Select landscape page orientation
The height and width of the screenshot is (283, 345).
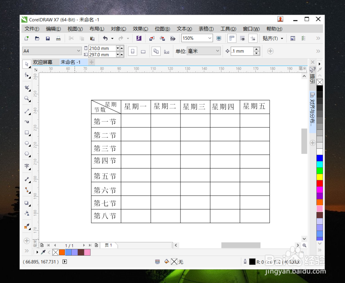pyautogui.click(x=143, y=51)
